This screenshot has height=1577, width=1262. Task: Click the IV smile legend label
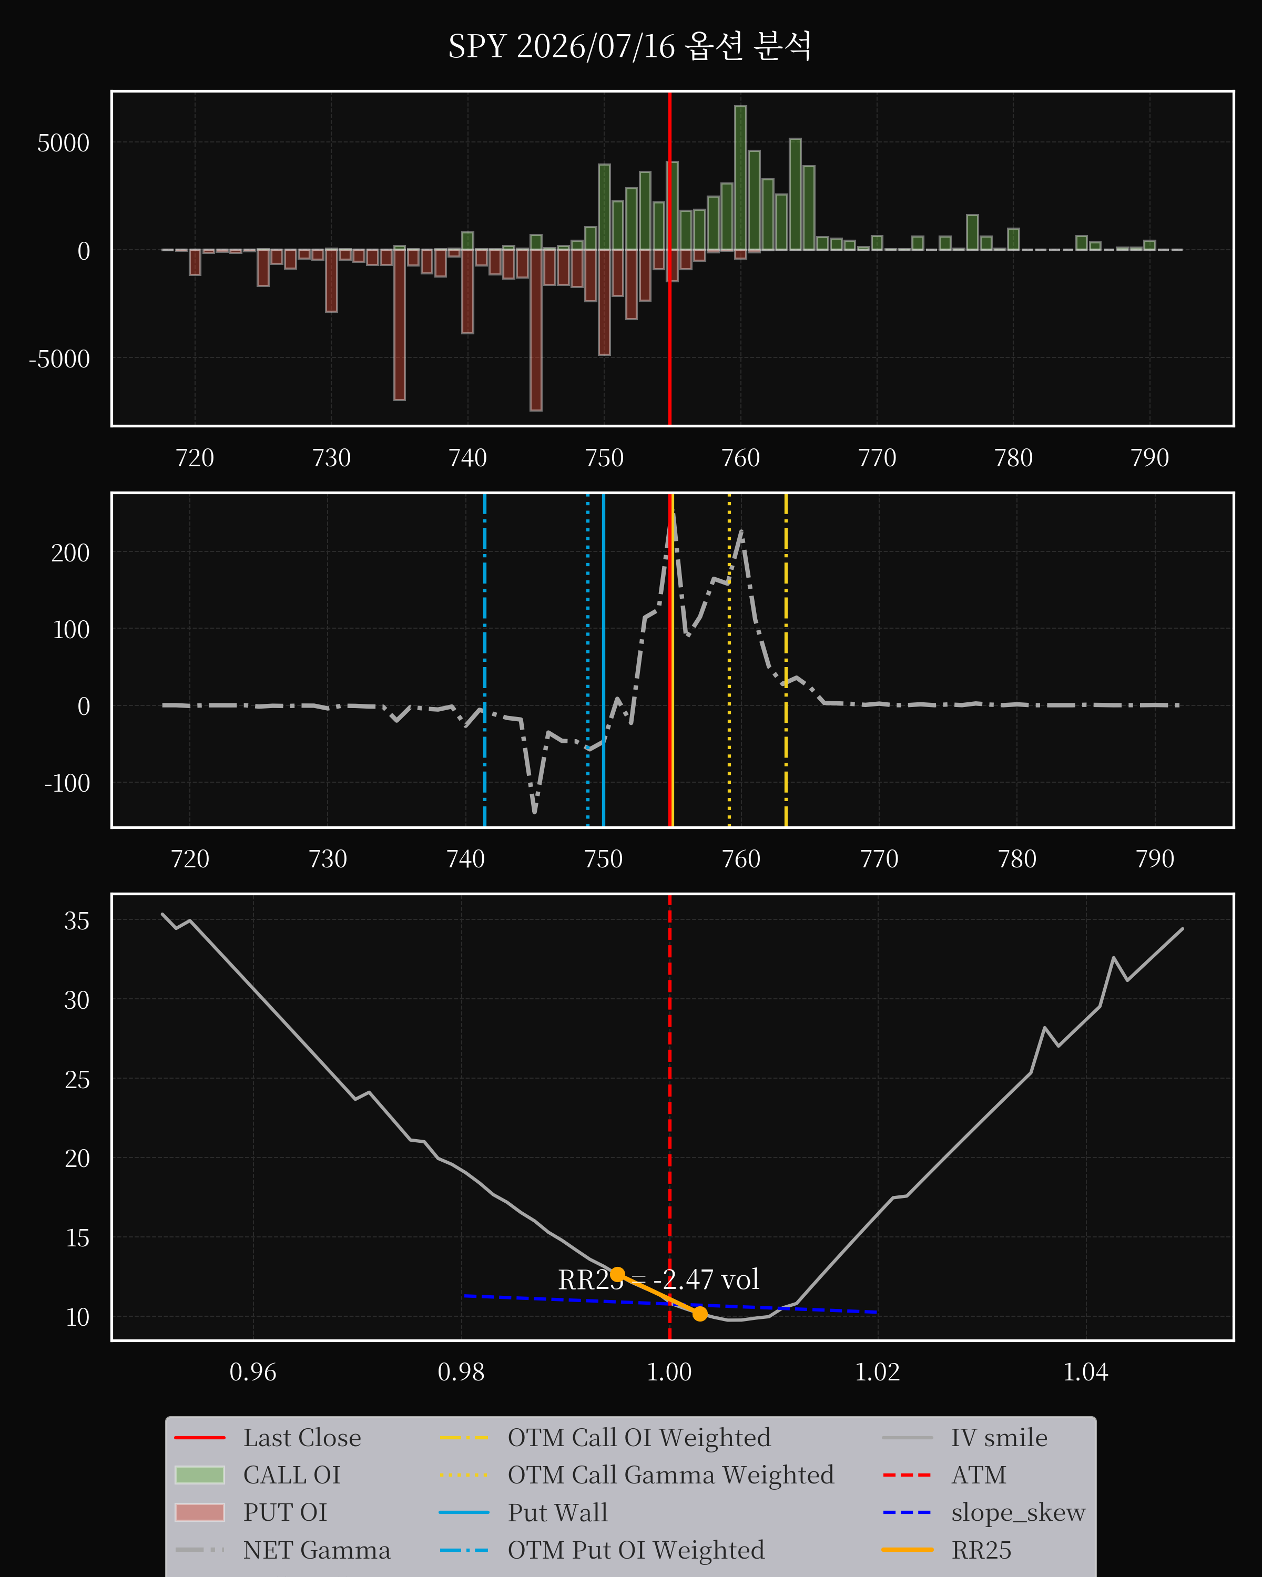tap(1000, 1438)
